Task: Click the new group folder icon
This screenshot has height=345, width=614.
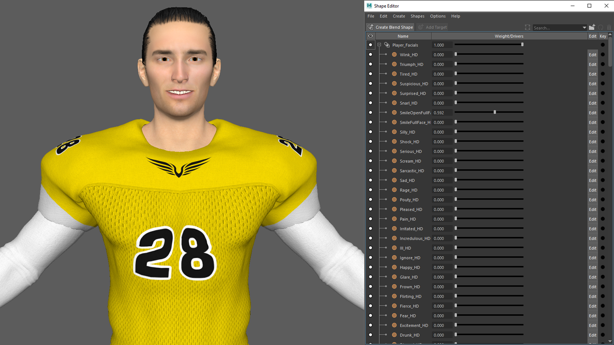Action: (592, 27)
